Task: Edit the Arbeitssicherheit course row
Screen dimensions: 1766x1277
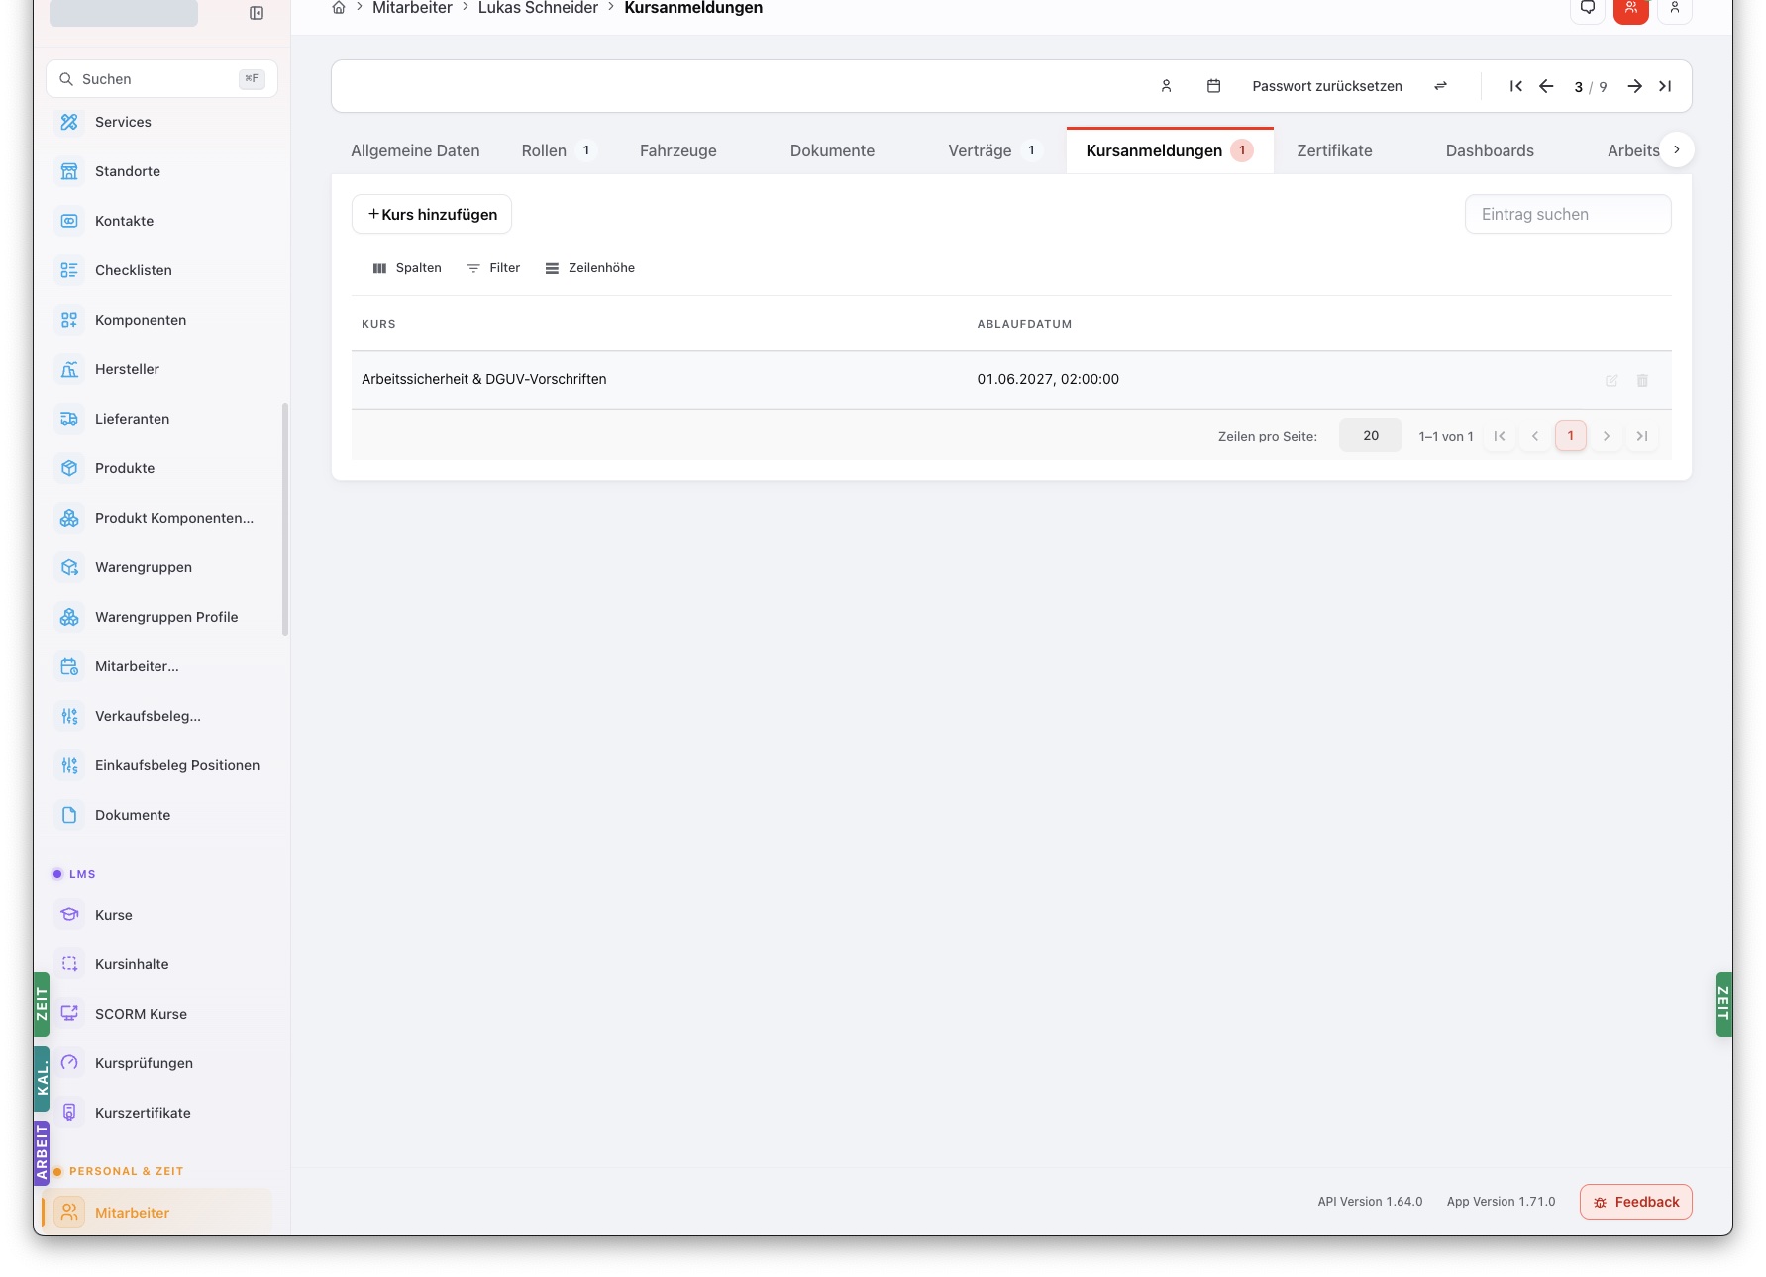Action: click(x=1611, y=380)
